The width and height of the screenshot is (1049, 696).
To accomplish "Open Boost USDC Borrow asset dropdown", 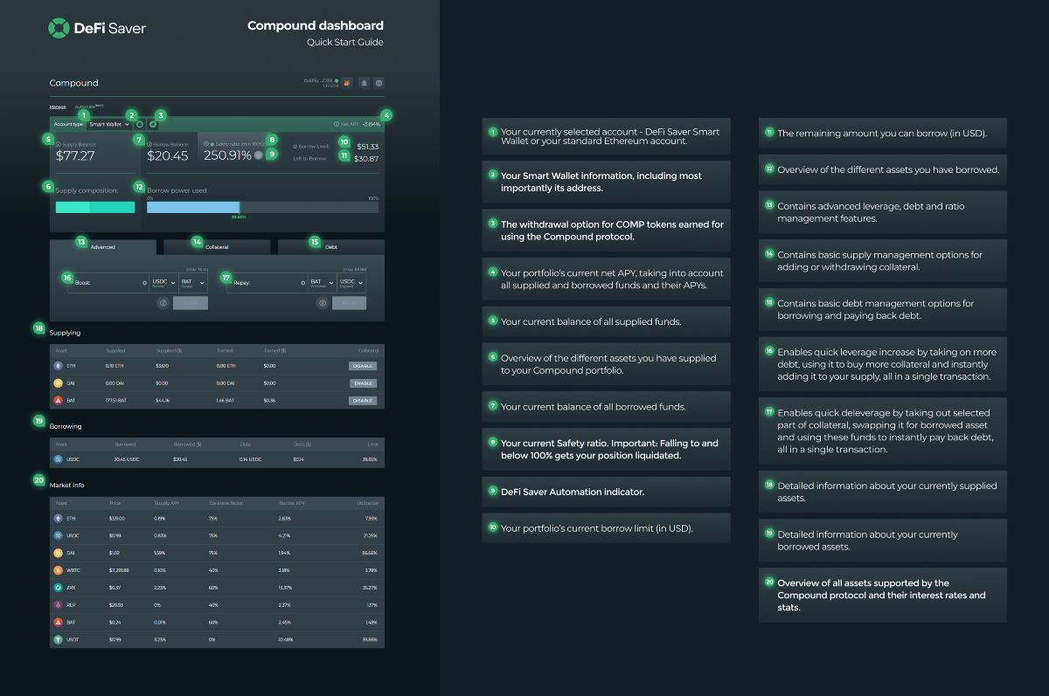I will coord(163,282).
